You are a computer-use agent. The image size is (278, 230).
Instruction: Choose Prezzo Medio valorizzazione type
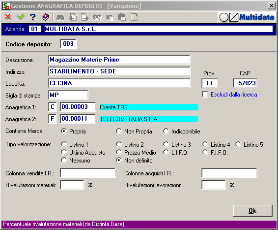119,152
